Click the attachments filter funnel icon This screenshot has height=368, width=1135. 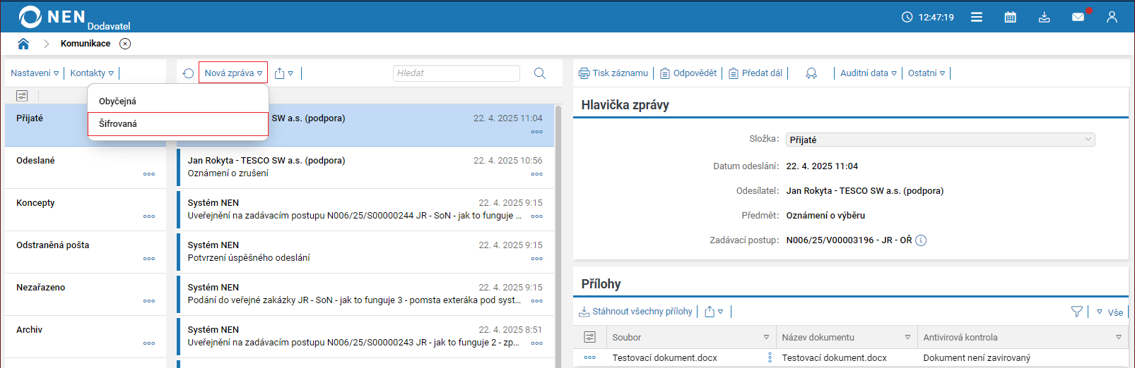click(1077, 312)
